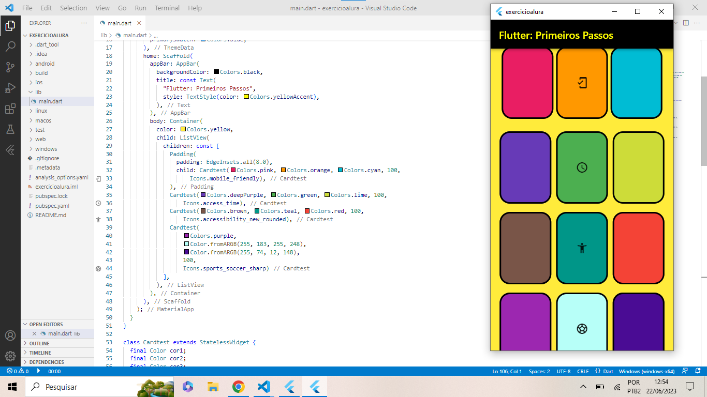The image size is (707, 397).
Task: Open the Source Control view
Action: click(x=10, y=67)
